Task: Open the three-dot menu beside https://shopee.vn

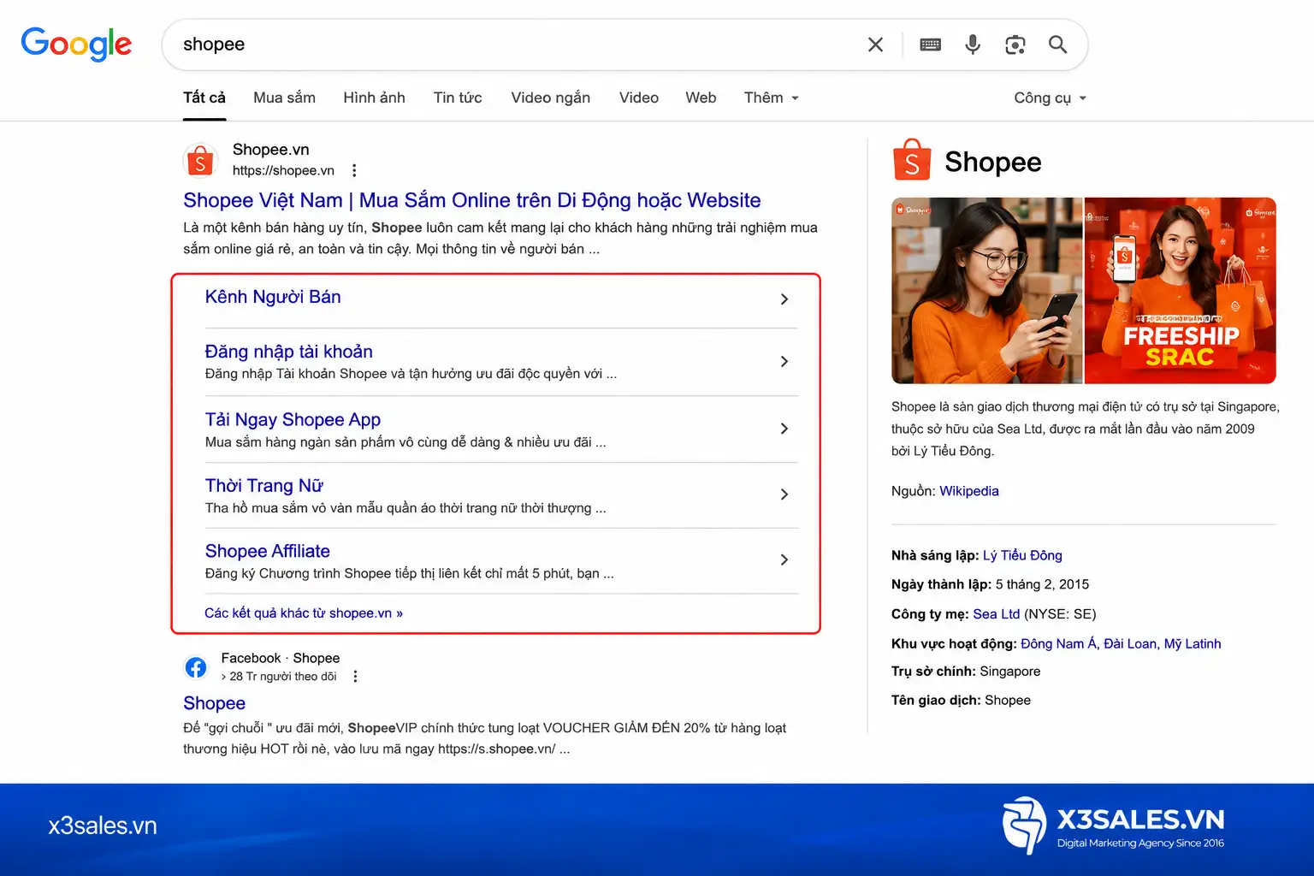Action: coord(354,170)
